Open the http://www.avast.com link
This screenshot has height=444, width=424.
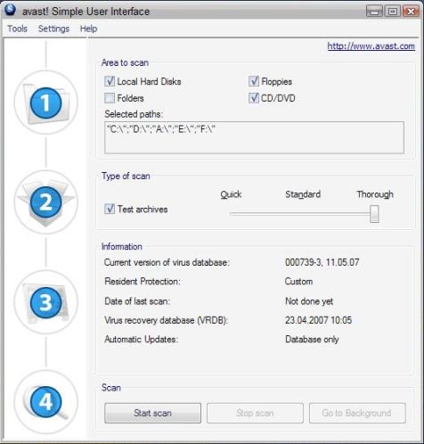tap(371, 46)
